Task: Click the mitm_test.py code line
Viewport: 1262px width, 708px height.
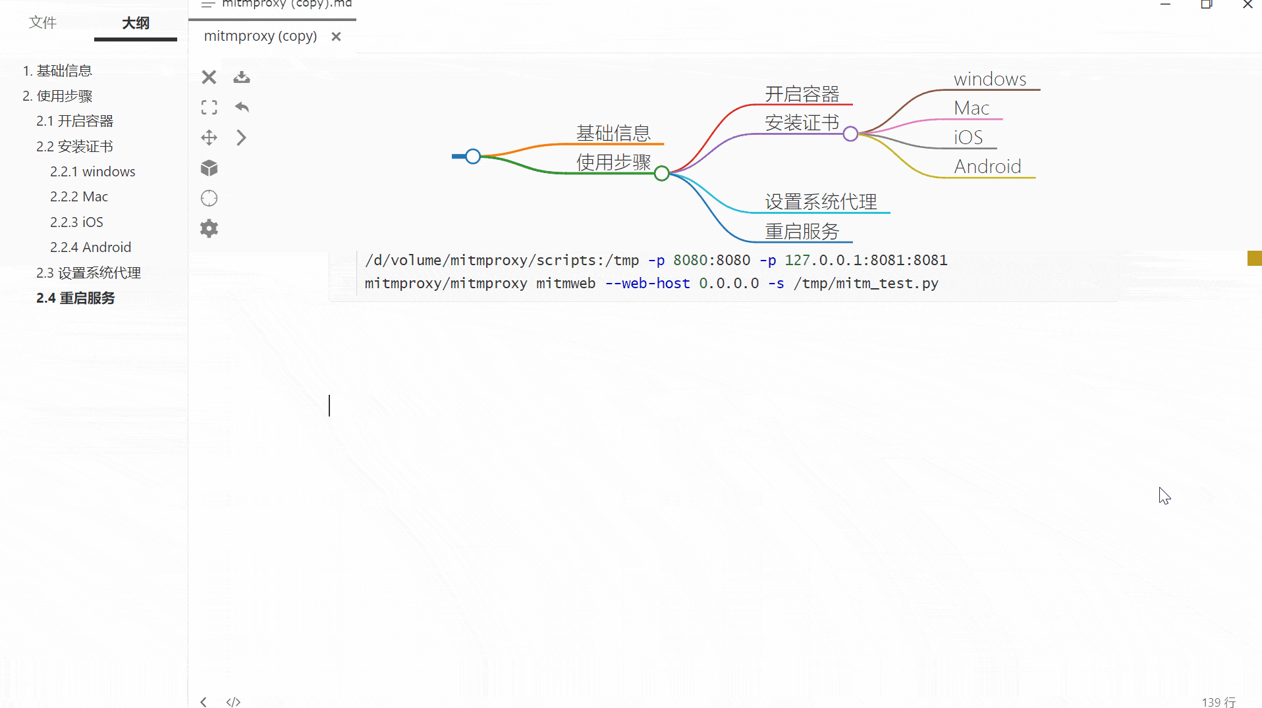Action: pyautogui.click(x=651, y=284)
